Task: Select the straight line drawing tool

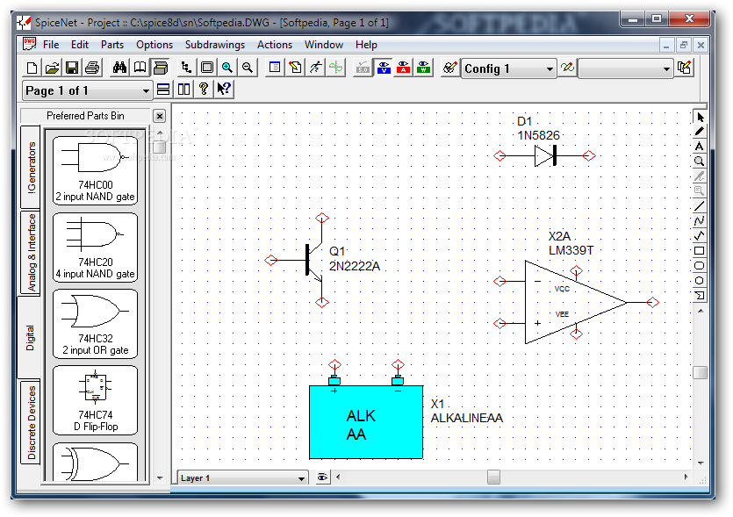Action: (x=700, y=205)
